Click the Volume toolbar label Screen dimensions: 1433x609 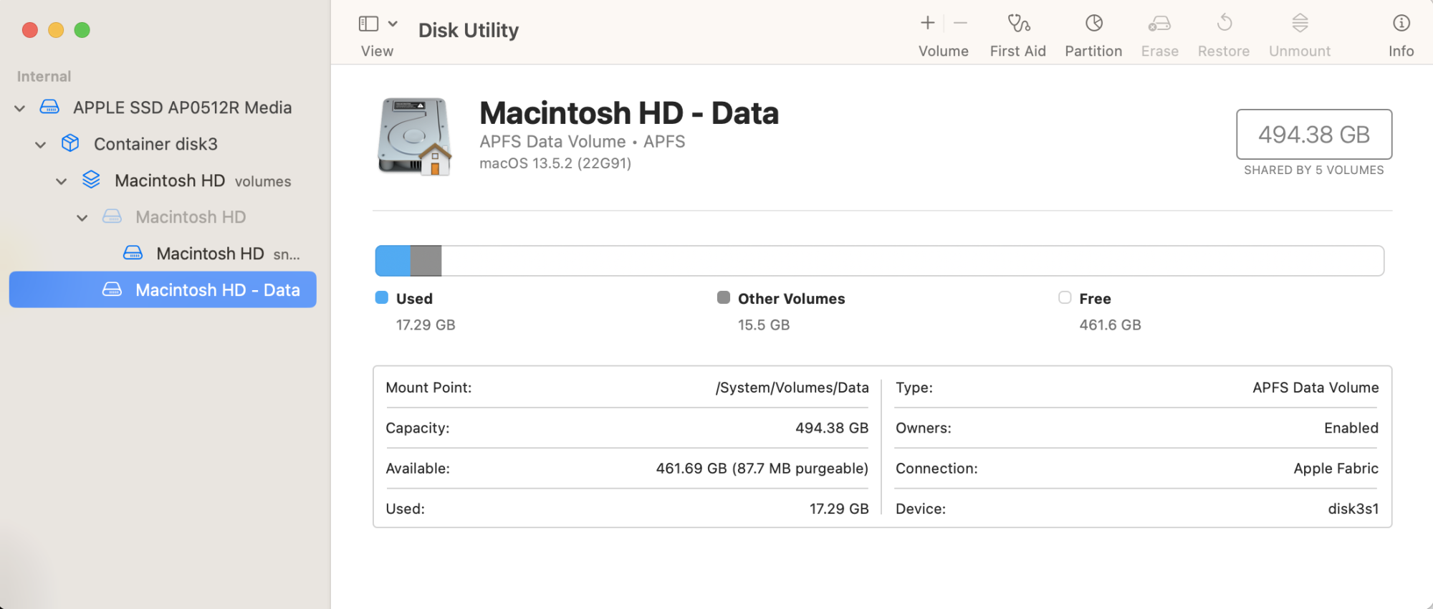click(944, 52)
